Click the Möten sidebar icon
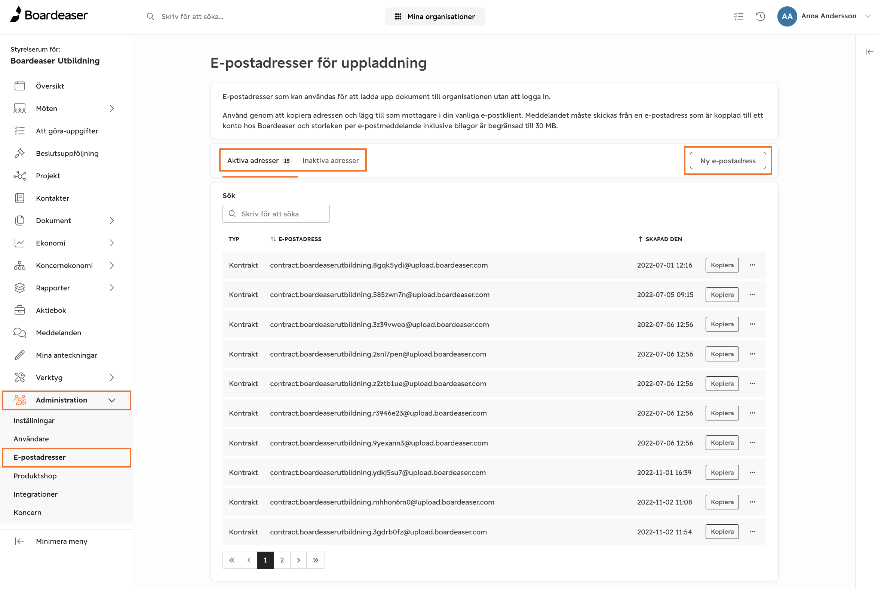878x589 pixels. click(19, 108)
